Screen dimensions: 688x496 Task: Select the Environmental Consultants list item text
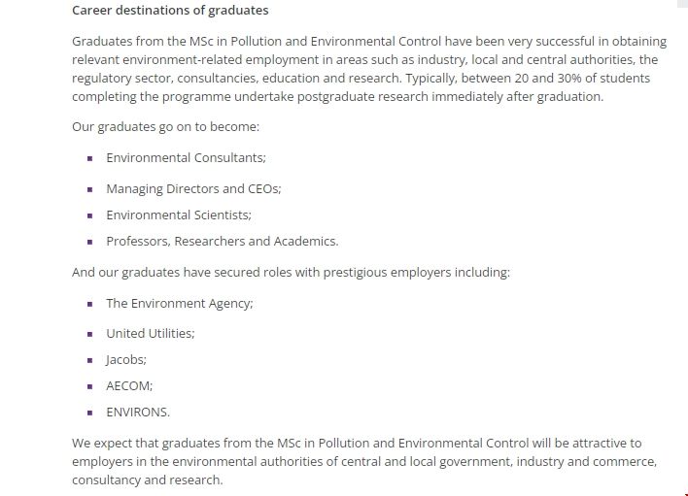click(x=186, y=157)
